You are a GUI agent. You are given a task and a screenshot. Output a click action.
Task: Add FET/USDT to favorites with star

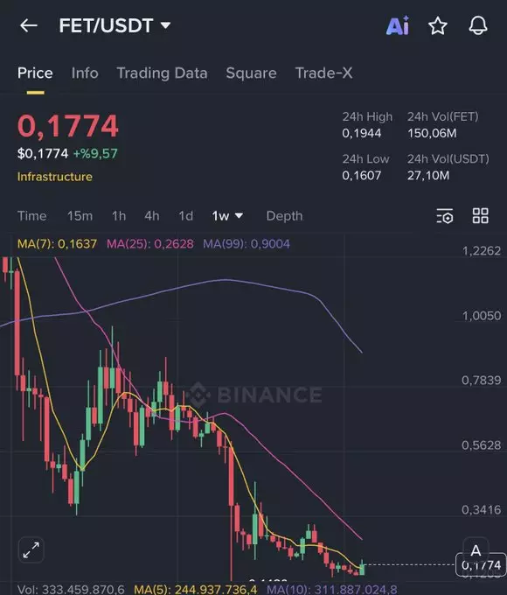point(438,25)
